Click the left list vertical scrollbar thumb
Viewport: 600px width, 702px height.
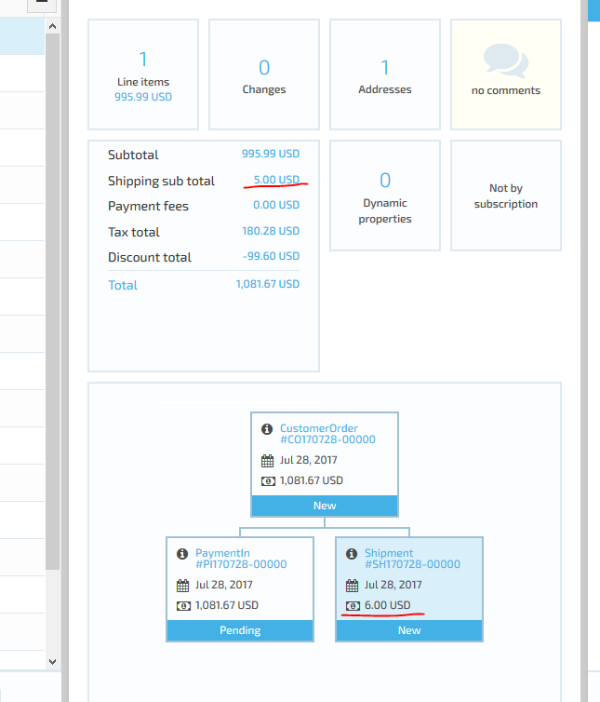tap(52, 302)
